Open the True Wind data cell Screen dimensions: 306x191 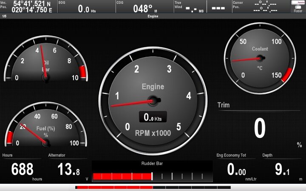tap(189, 7)
